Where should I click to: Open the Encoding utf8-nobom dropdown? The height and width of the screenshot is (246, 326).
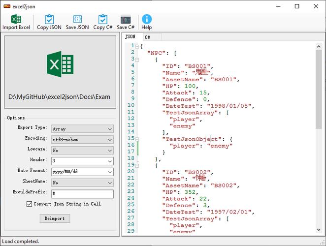tap(82, 140)
